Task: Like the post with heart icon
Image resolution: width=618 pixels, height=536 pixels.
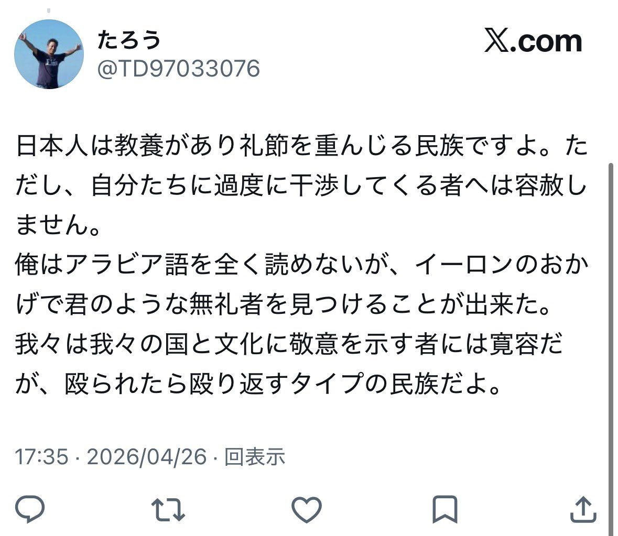Action: point(307,510)
